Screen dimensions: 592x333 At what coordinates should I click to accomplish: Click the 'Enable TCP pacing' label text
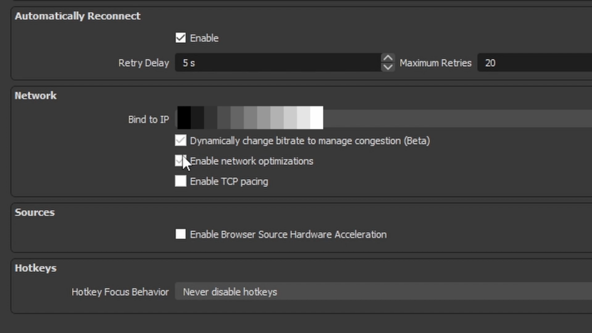pyautogui.click(x=229, y=182)
